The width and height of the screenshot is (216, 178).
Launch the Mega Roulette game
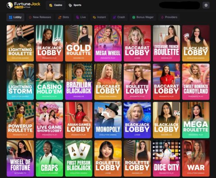point(196,120)
